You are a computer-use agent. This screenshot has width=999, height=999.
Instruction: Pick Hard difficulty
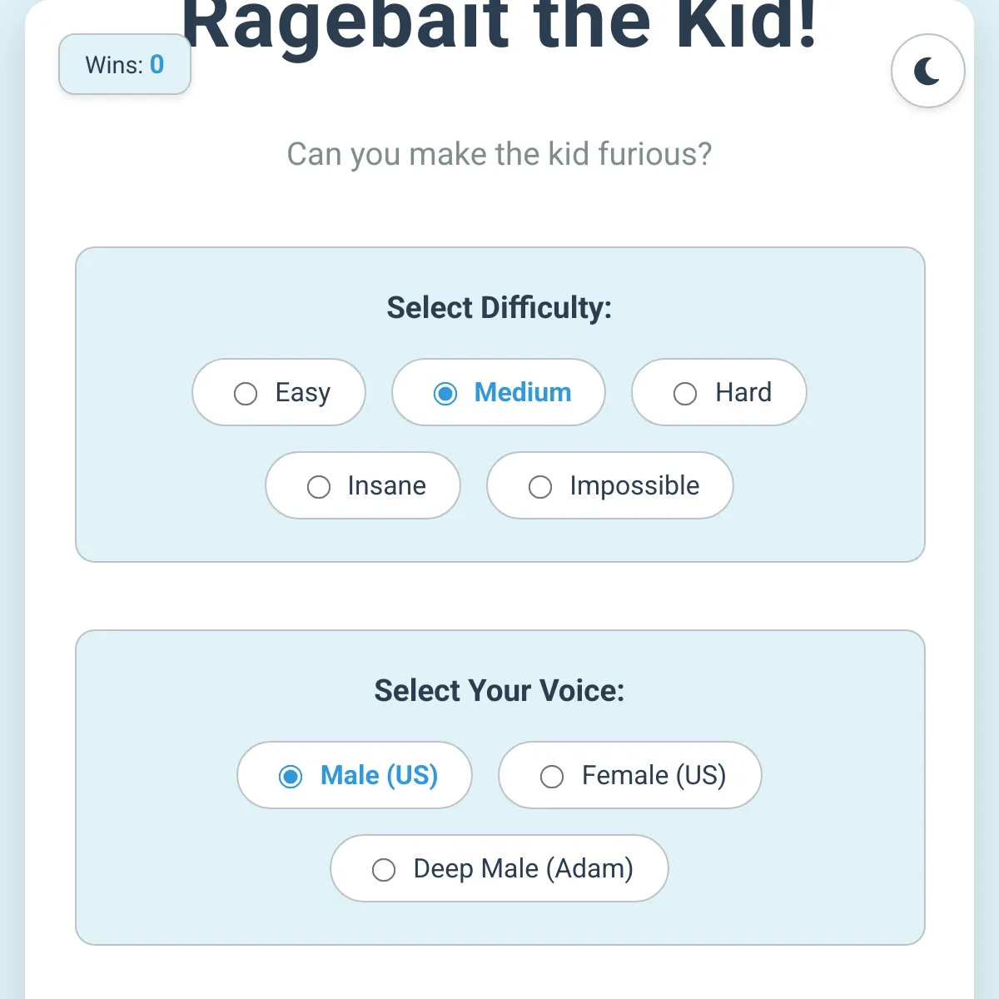[x=719, y=392]
